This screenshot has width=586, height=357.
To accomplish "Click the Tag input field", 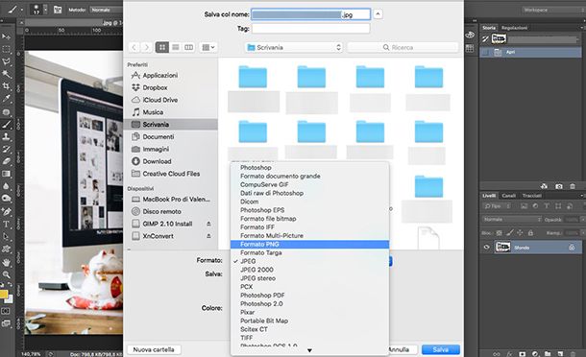I will 310,29.
